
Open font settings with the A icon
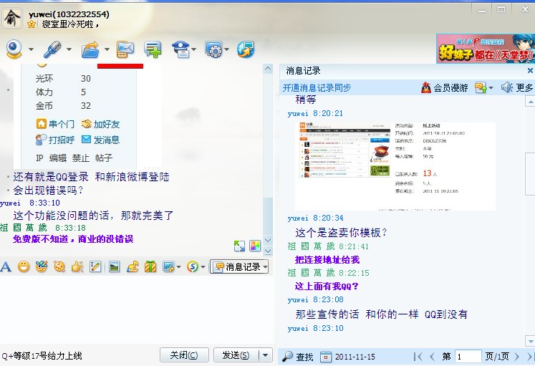(6, 266)
